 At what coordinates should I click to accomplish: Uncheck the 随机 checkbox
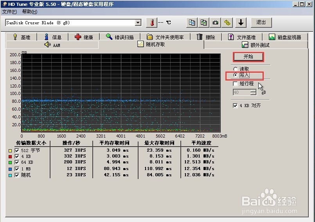point(17,175)
